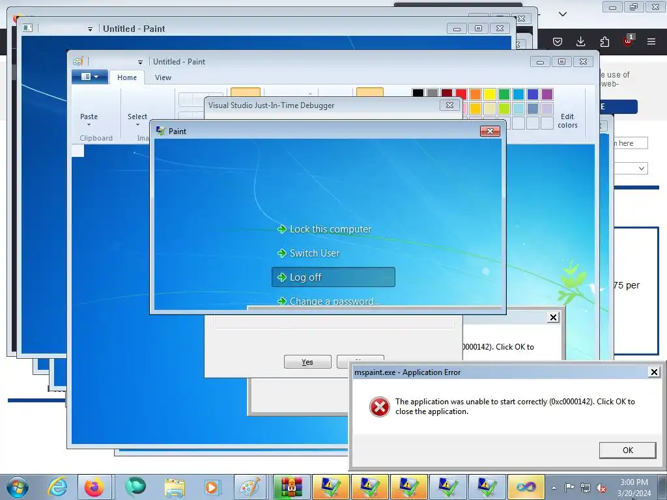Pick the dark red color swatch
The image size is (667, 500).
(x=447, y=94)
